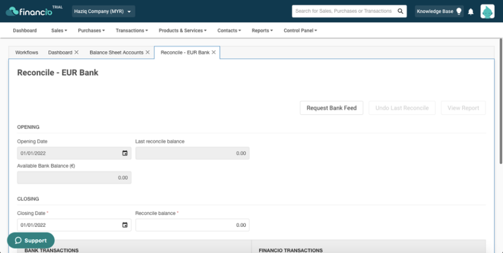This screenshot has width=503, height=253.
Task: Click the Opening Date calendar icon
Action: pos(125,153)
